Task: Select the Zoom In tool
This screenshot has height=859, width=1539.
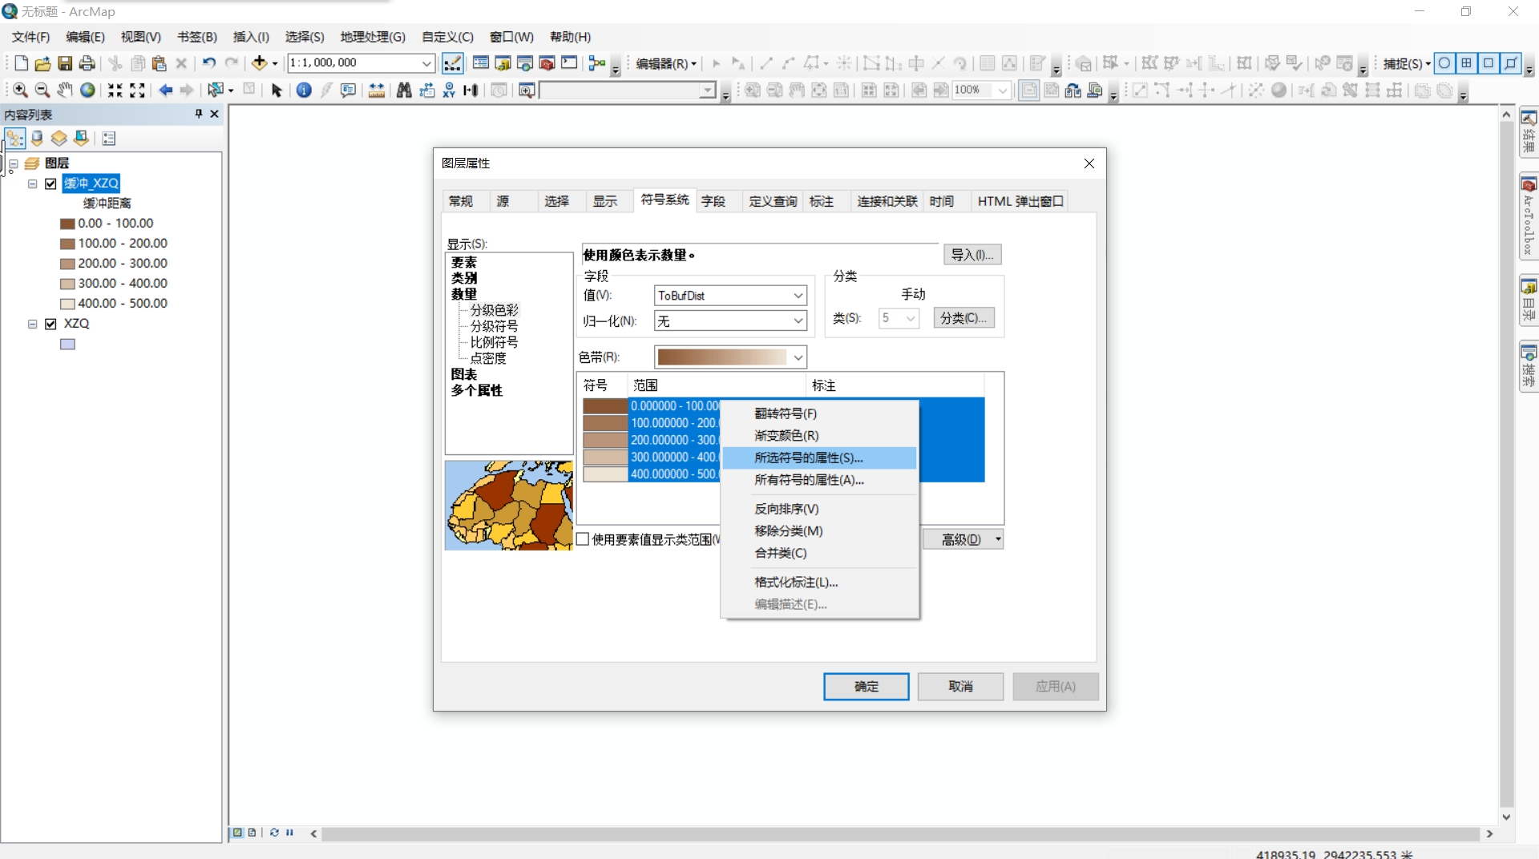Action: (x=21, y=91)
